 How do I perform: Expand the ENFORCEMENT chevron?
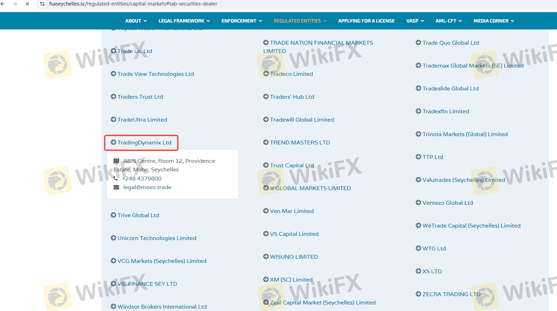click(x=260, y=21)
